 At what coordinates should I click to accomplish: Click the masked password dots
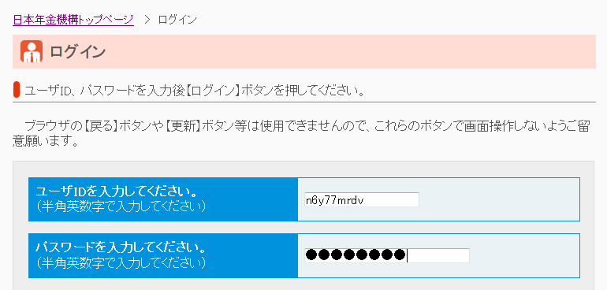click(355, 255)
